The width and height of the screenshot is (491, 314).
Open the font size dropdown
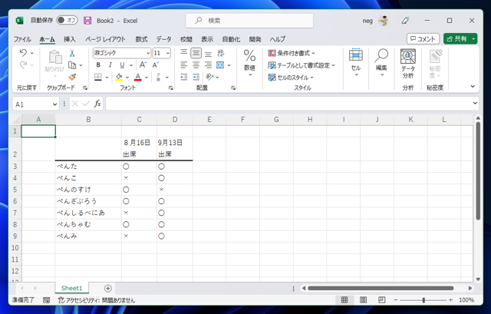click(168, 53)
